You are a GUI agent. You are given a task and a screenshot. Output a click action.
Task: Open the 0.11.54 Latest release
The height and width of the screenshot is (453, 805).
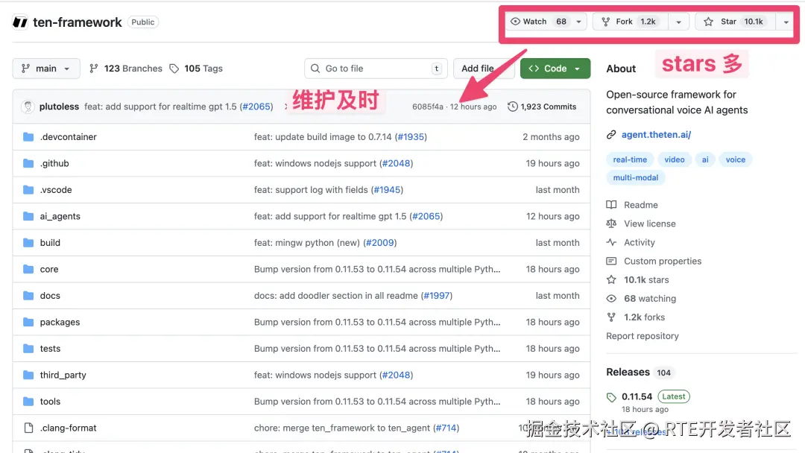(655, 396)
